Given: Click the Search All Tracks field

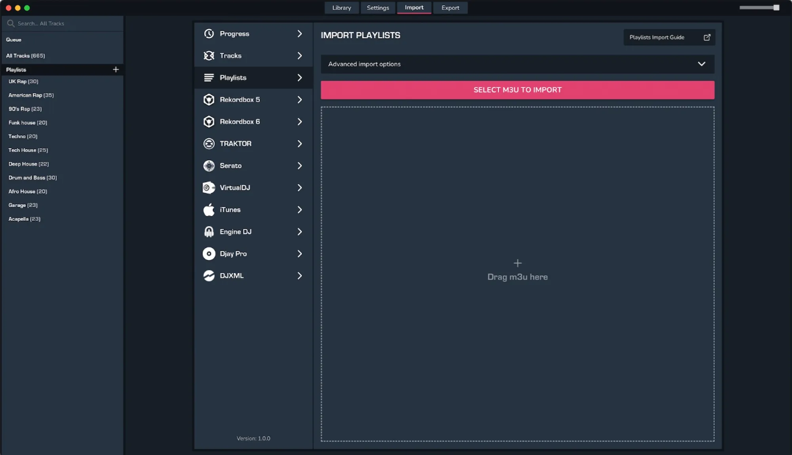Looking at the screenshot, I should click(63, 24).
